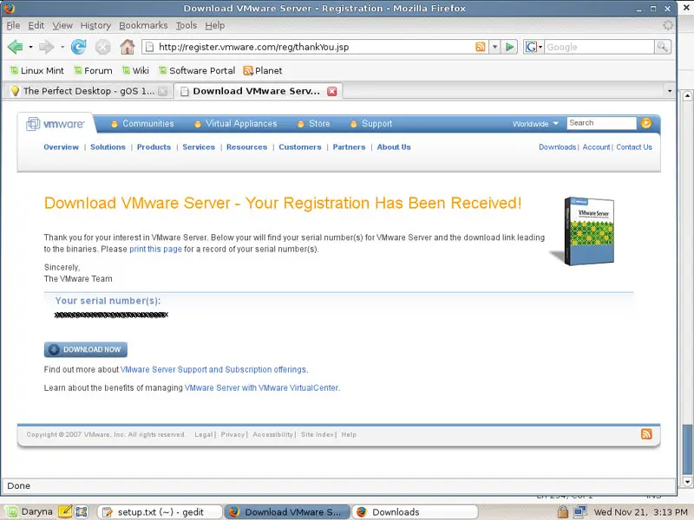The image size is (694, 520).
Task: Click the orange VMware search go button
Action: pos(646,123)
